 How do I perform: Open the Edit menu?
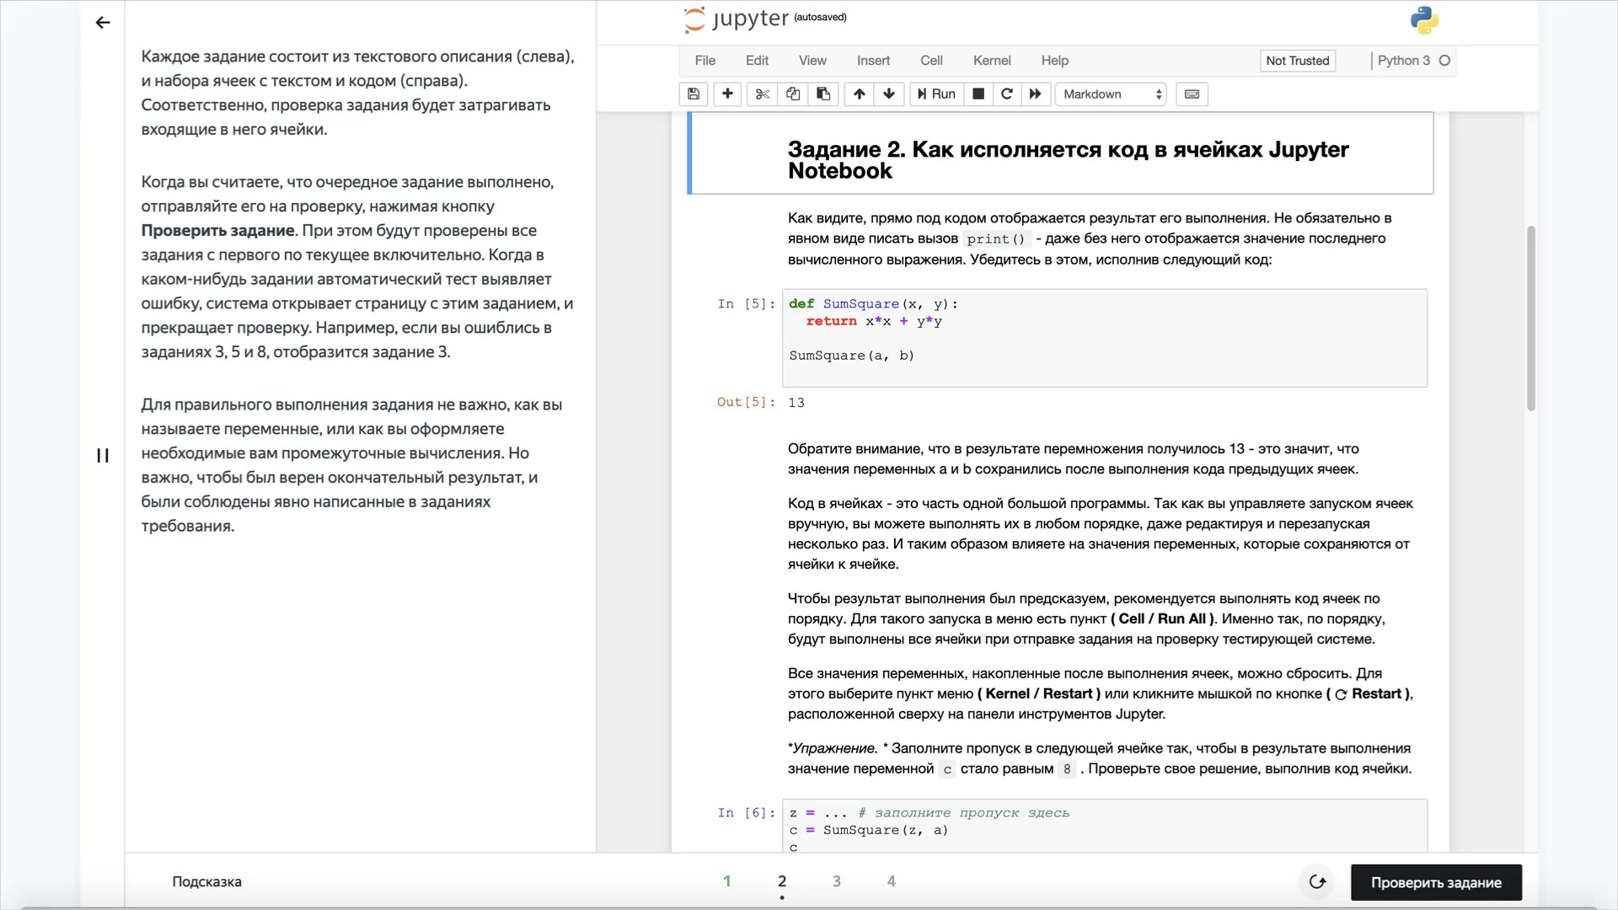tap(757, 61)
